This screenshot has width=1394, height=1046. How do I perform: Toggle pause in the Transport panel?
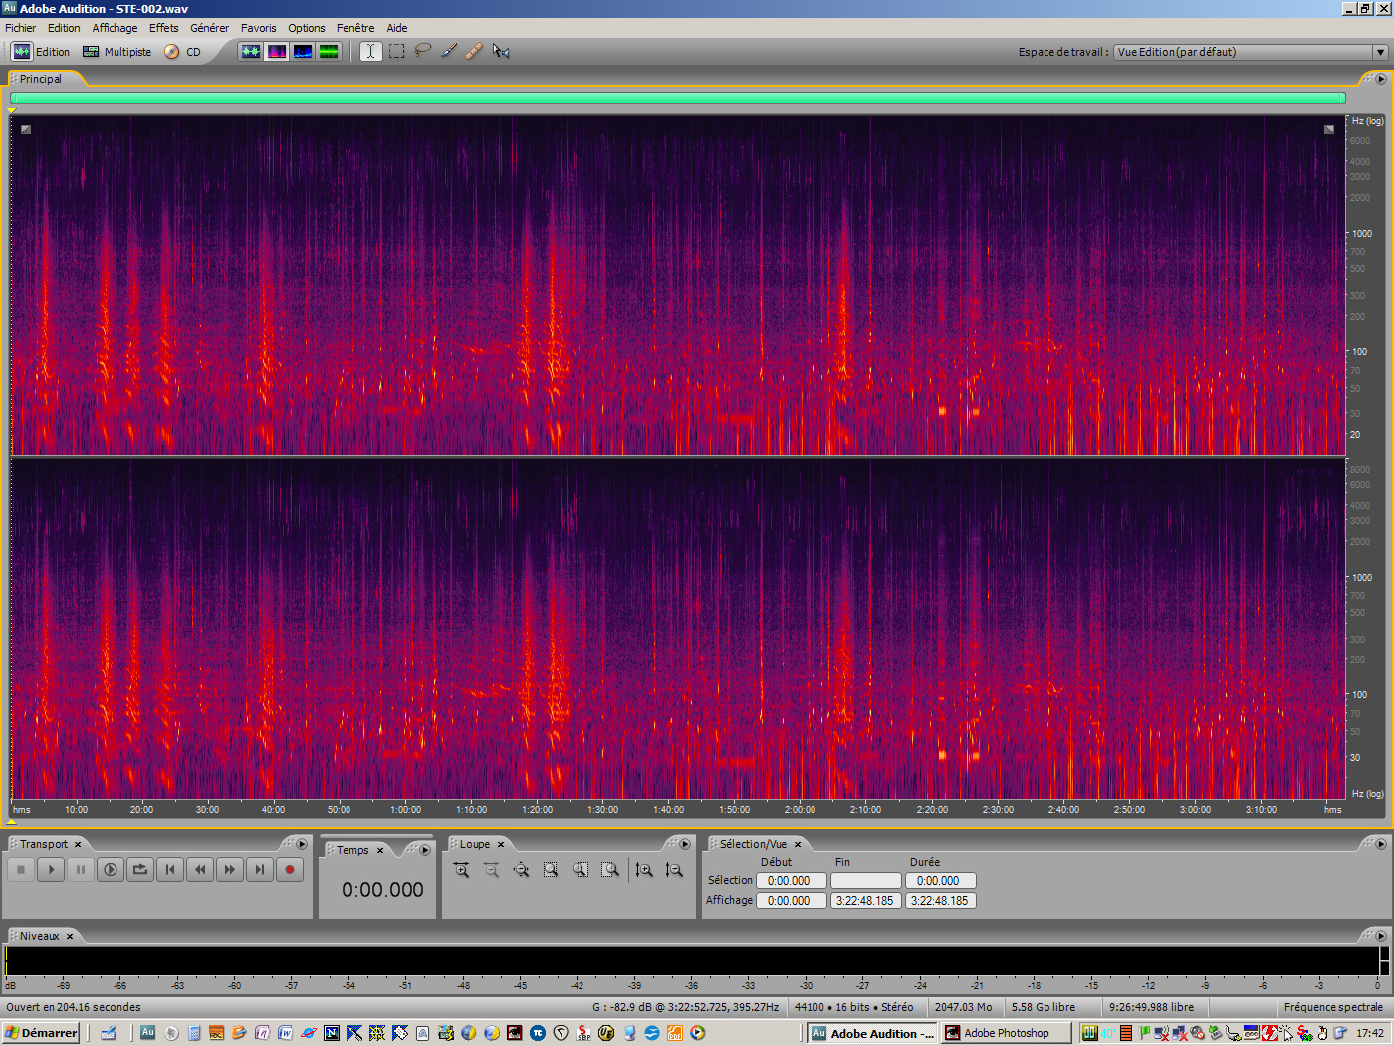click(x=80, y=869)
